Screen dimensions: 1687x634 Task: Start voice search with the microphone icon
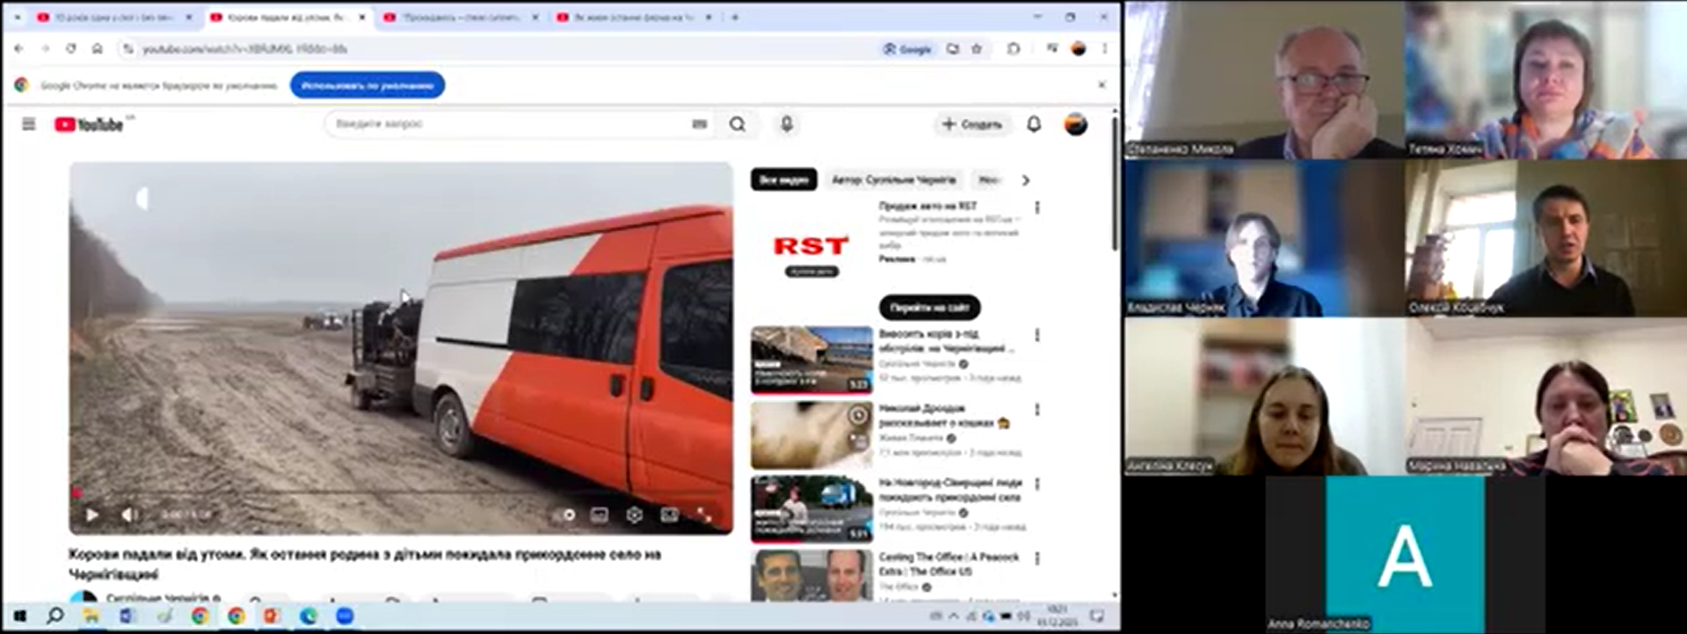pyautogui.click(x=787, y=125)
